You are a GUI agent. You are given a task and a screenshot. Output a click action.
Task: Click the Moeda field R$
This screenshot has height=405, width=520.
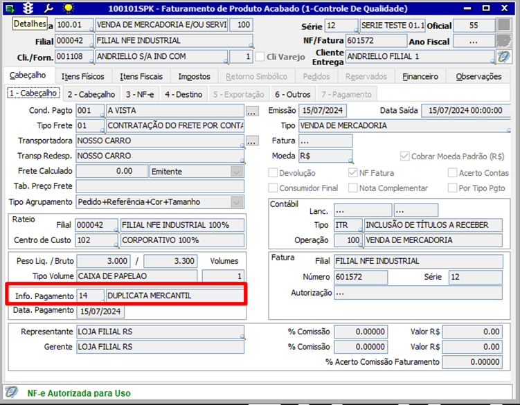(325, 156)
